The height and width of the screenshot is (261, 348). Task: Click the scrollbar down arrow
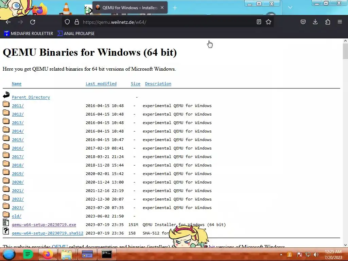345,245
